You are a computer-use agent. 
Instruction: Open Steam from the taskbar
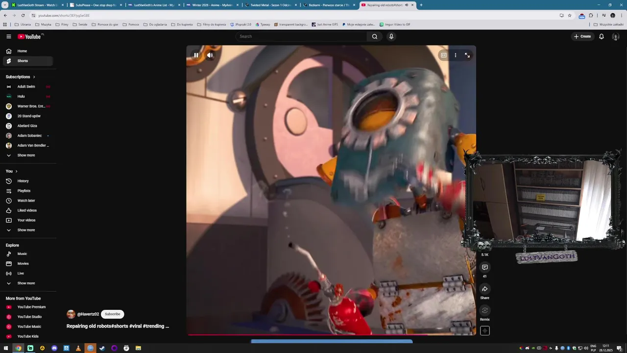(102, 348)
